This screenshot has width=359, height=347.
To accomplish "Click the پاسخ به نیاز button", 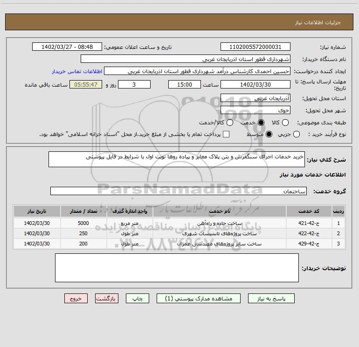I will pos(271,299).
